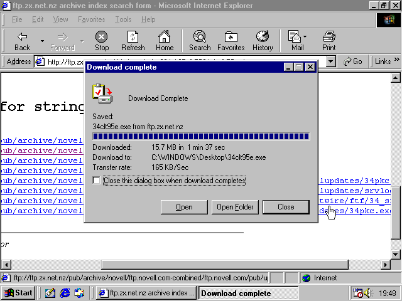Switch to Download complete taskbar button

click(249, 293)
